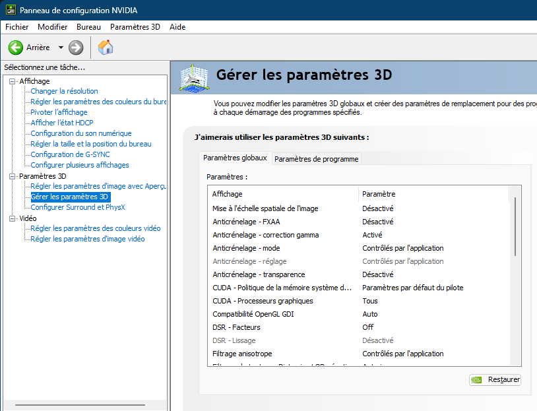Select CUDA - Processeurs graphiques row
537x411 pixels.
point(358,301)
